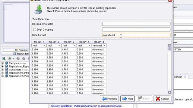
Task: Open the iris.csv_3 type dropdown
Action: (x=69, y=46)
